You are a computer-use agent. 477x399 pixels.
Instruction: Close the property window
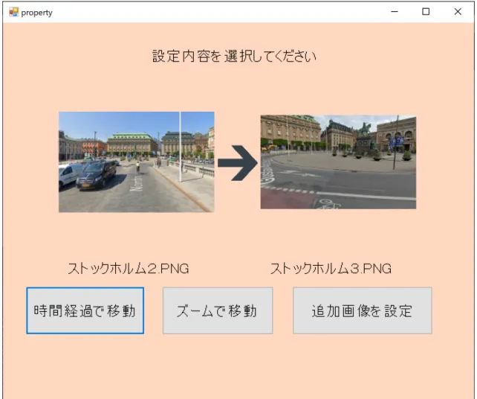click(x=458, y=12)
